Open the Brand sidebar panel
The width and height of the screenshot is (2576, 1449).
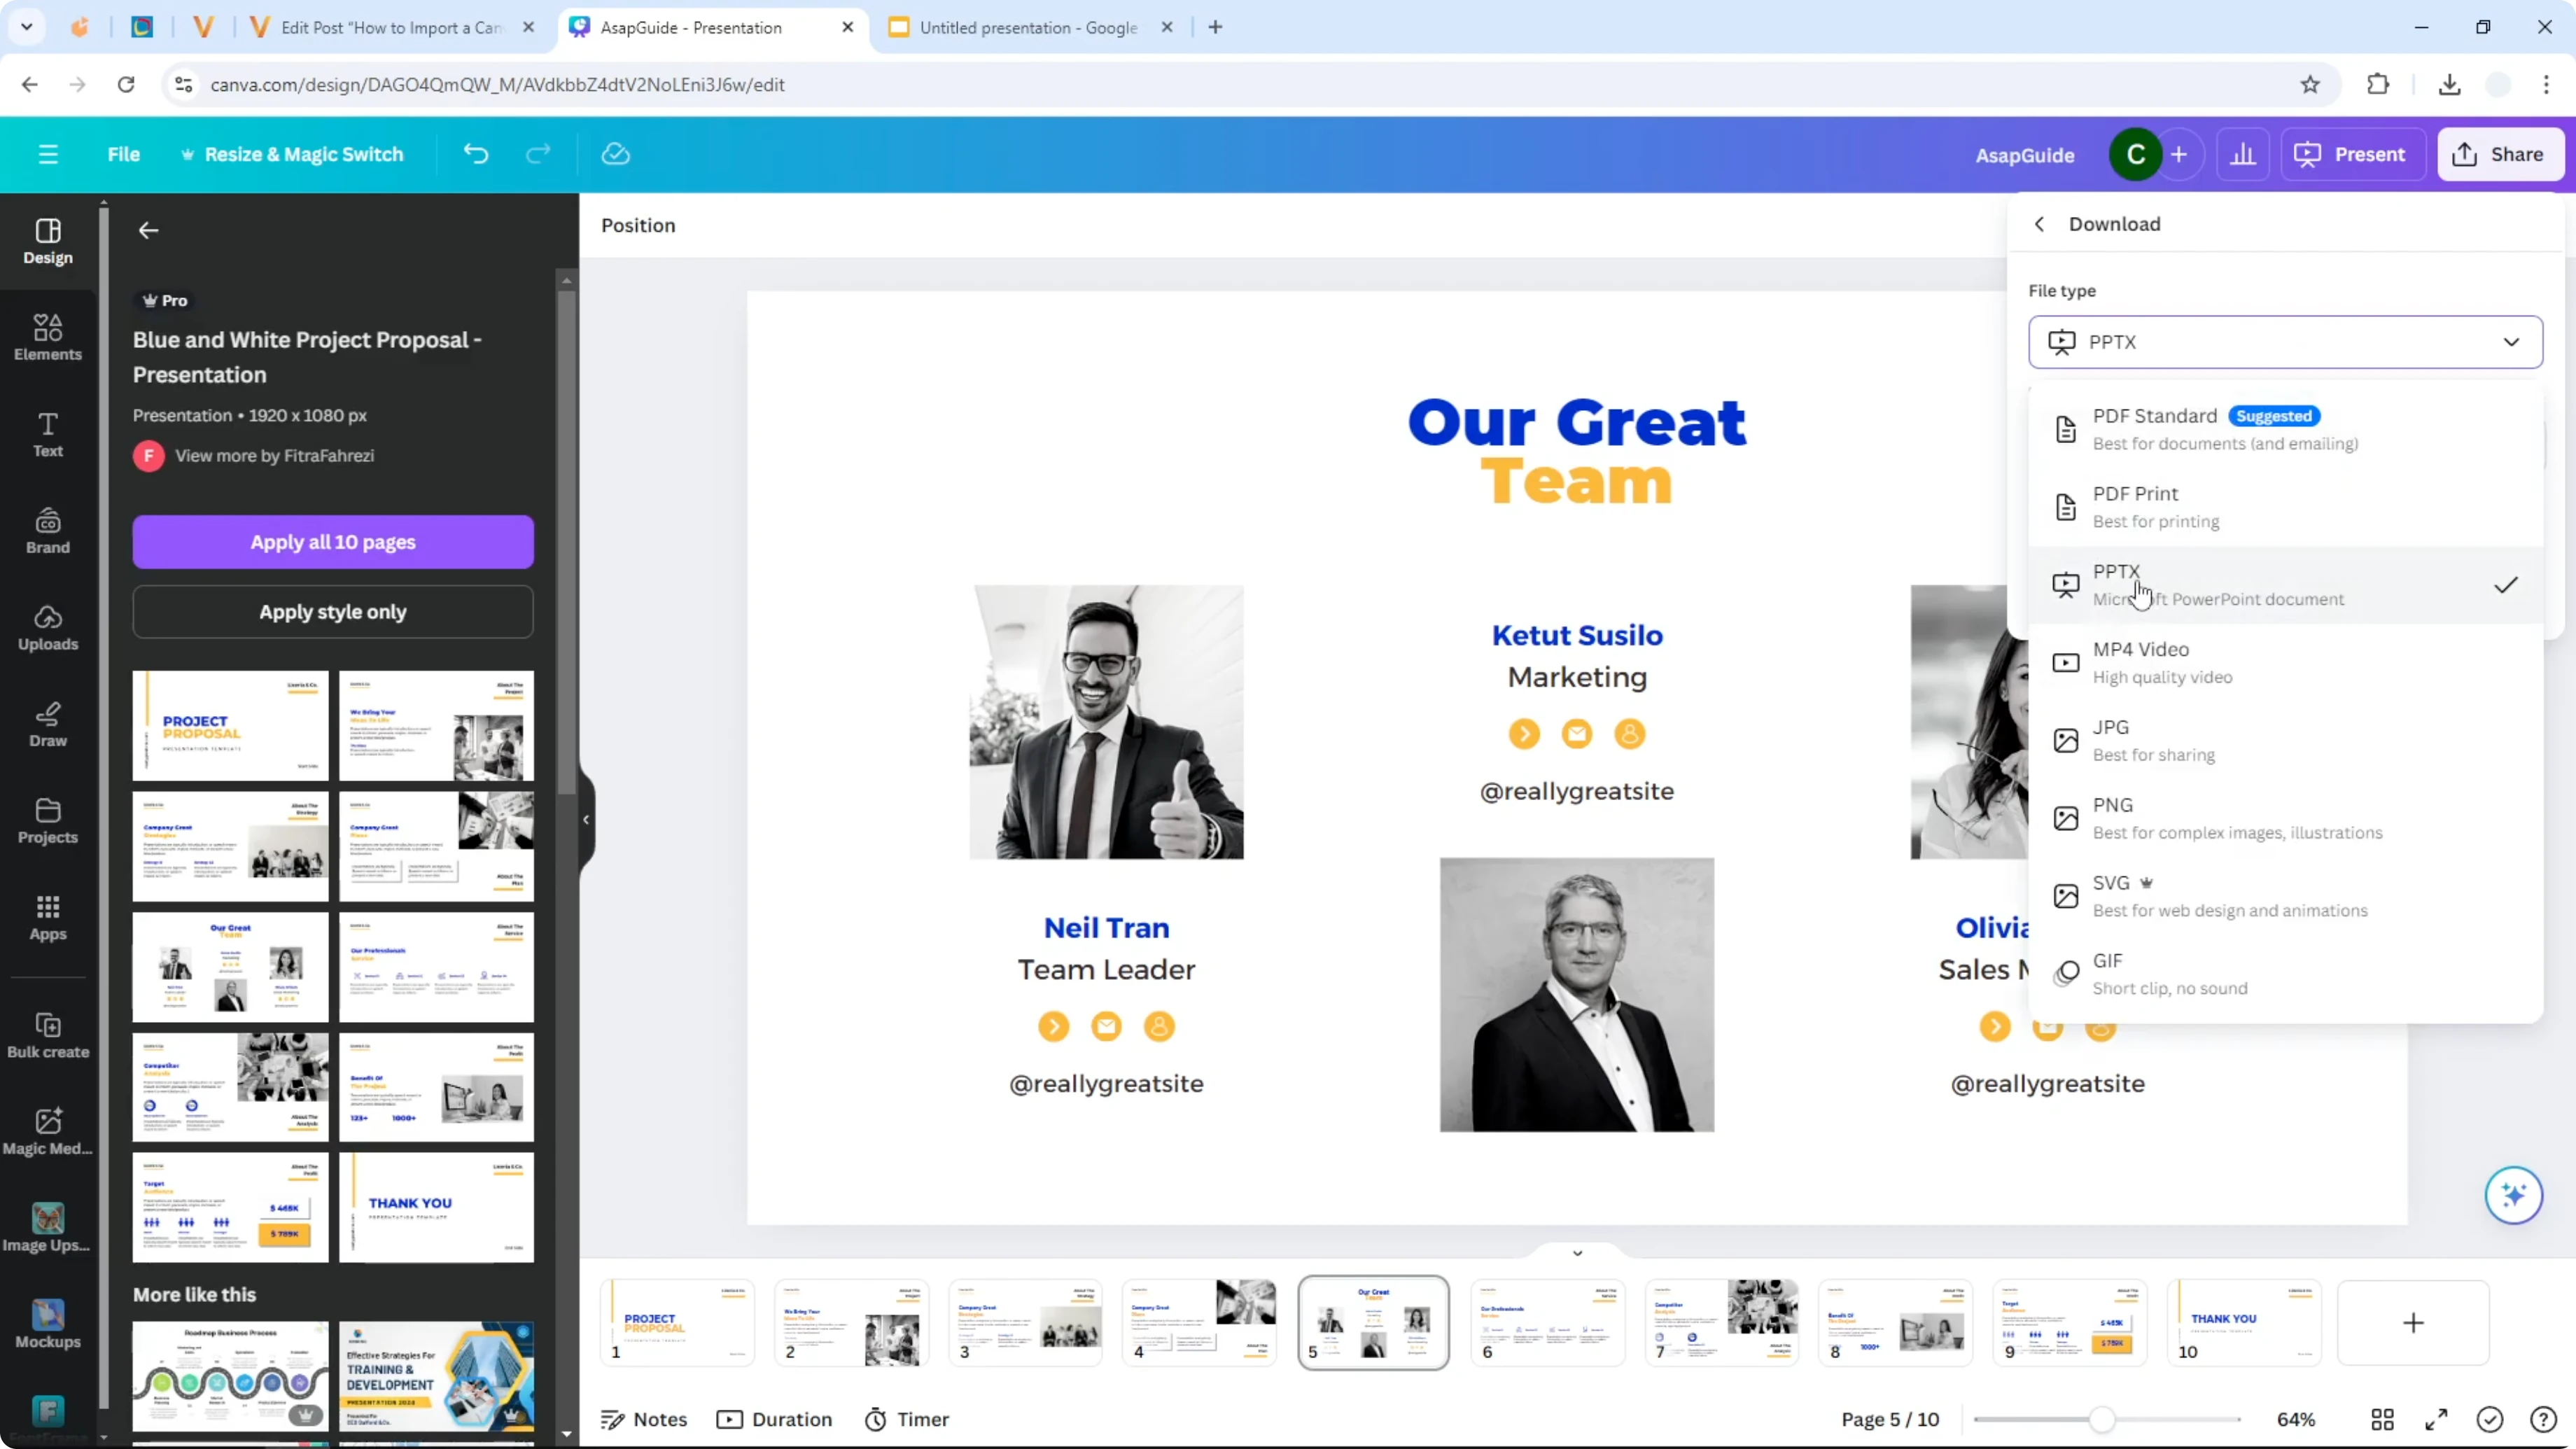click(x=48, y=531)
